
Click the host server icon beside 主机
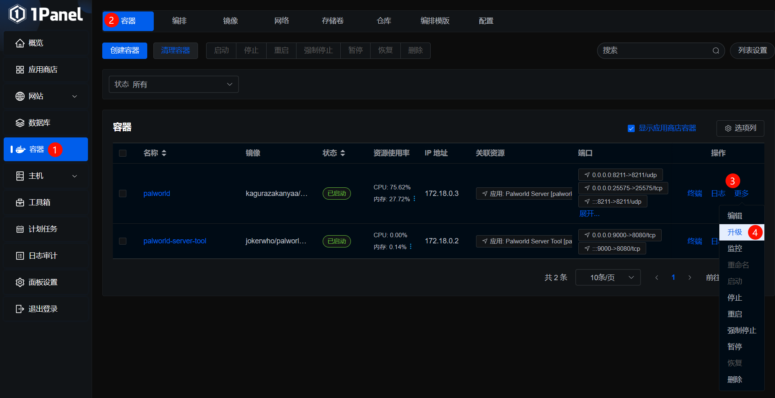click(20, 176)
